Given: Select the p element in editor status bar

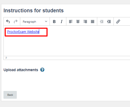Looking at the screenshot, I should pos(6,58).
